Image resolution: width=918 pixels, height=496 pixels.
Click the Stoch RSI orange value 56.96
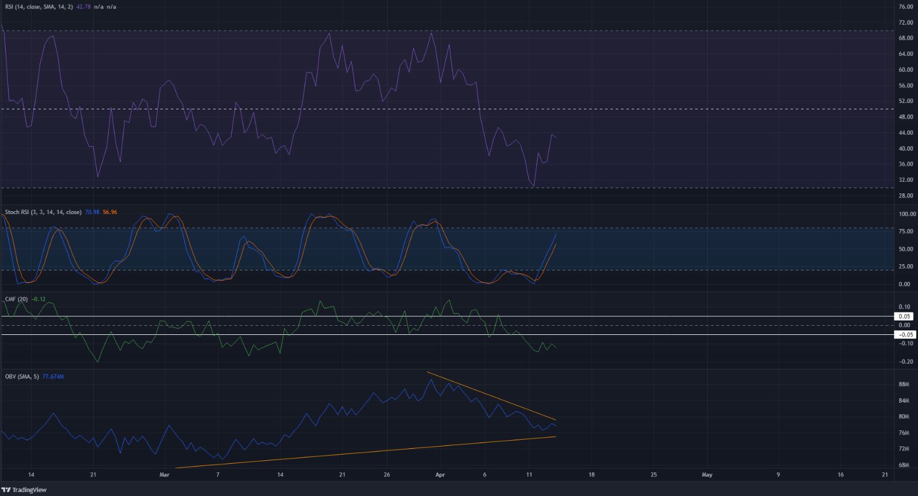click(109, 212)
